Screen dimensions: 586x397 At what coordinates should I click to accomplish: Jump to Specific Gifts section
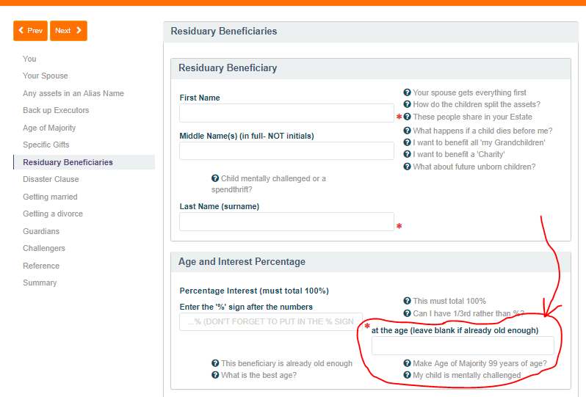point(46,145)
